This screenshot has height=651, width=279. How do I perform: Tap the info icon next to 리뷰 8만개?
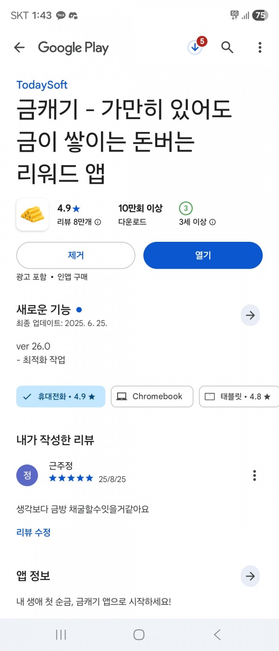coord(98,222)
